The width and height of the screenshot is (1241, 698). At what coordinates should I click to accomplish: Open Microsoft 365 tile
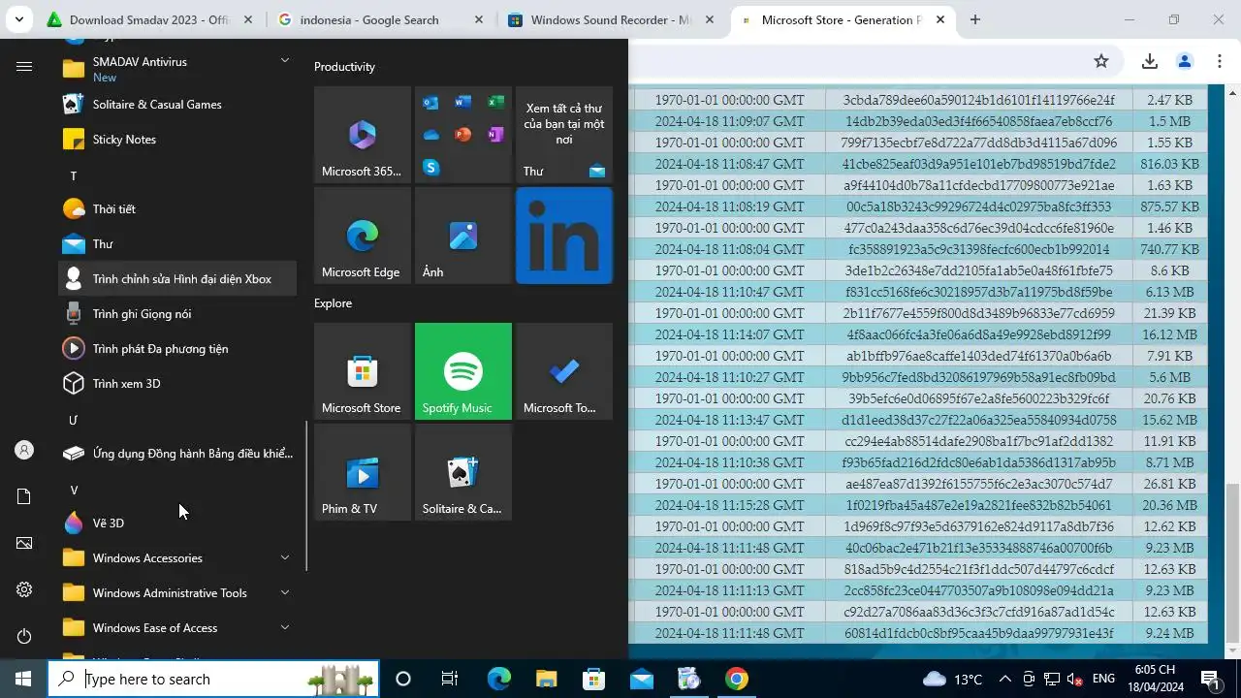coord(363,135)
